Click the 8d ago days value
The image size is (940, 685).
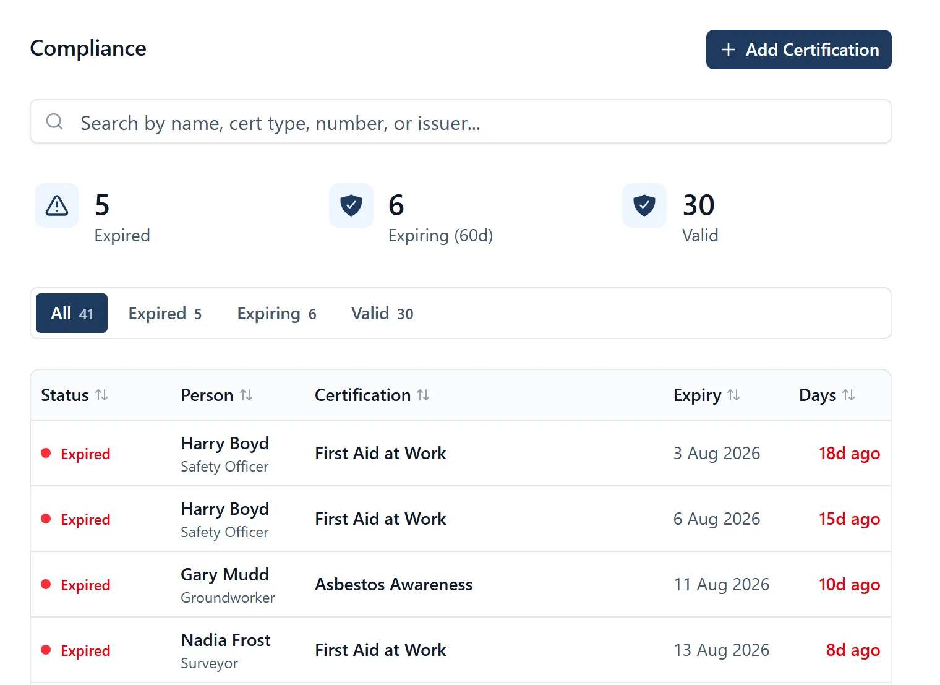853,650
